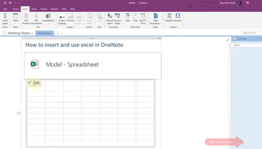Click the Back arrow in title bar
Viewport: 262px width, 149px height.
click(5, 3)
